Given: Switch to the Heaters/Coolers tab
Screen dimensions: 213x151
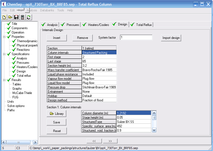Looking at the screenshot, I should tap(96, 25).
